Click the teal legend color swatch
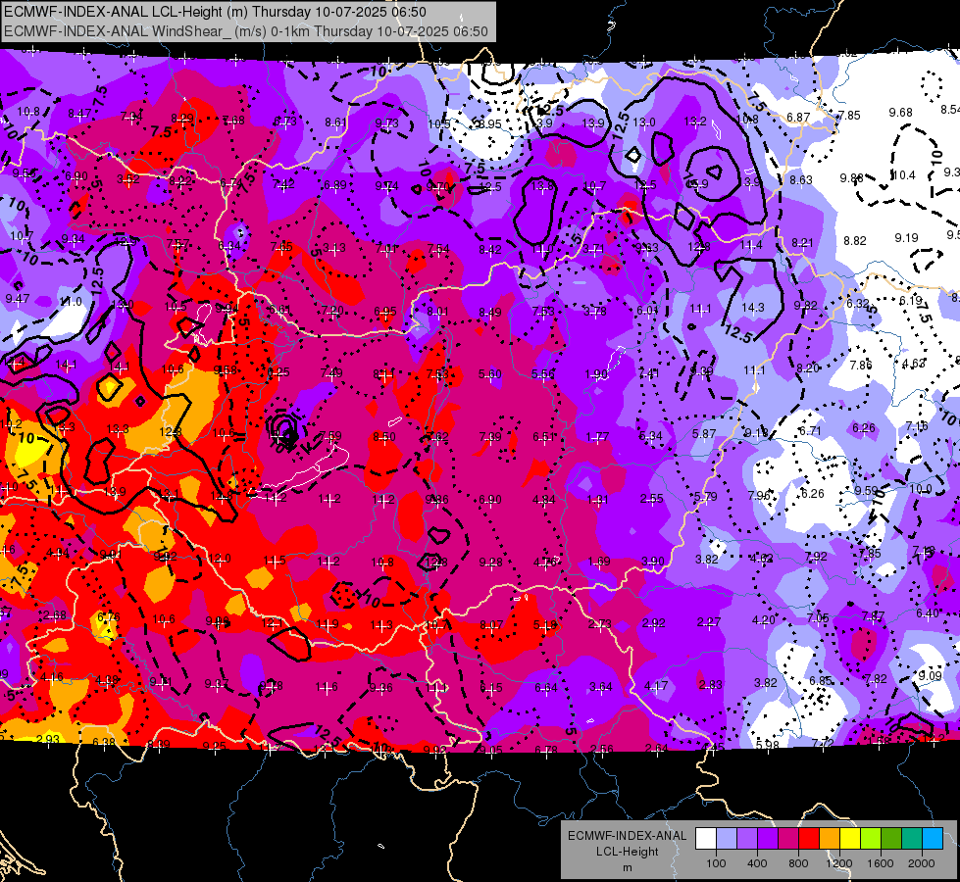960x882 pixels. coord(912,839)
